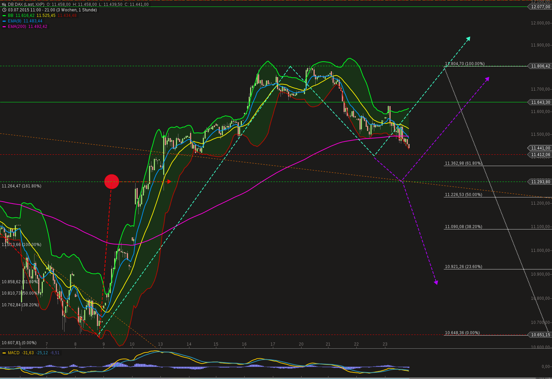Click the 11.412,06 red line price tag
Screen dimensions: 552x379
tap(540, 155)
